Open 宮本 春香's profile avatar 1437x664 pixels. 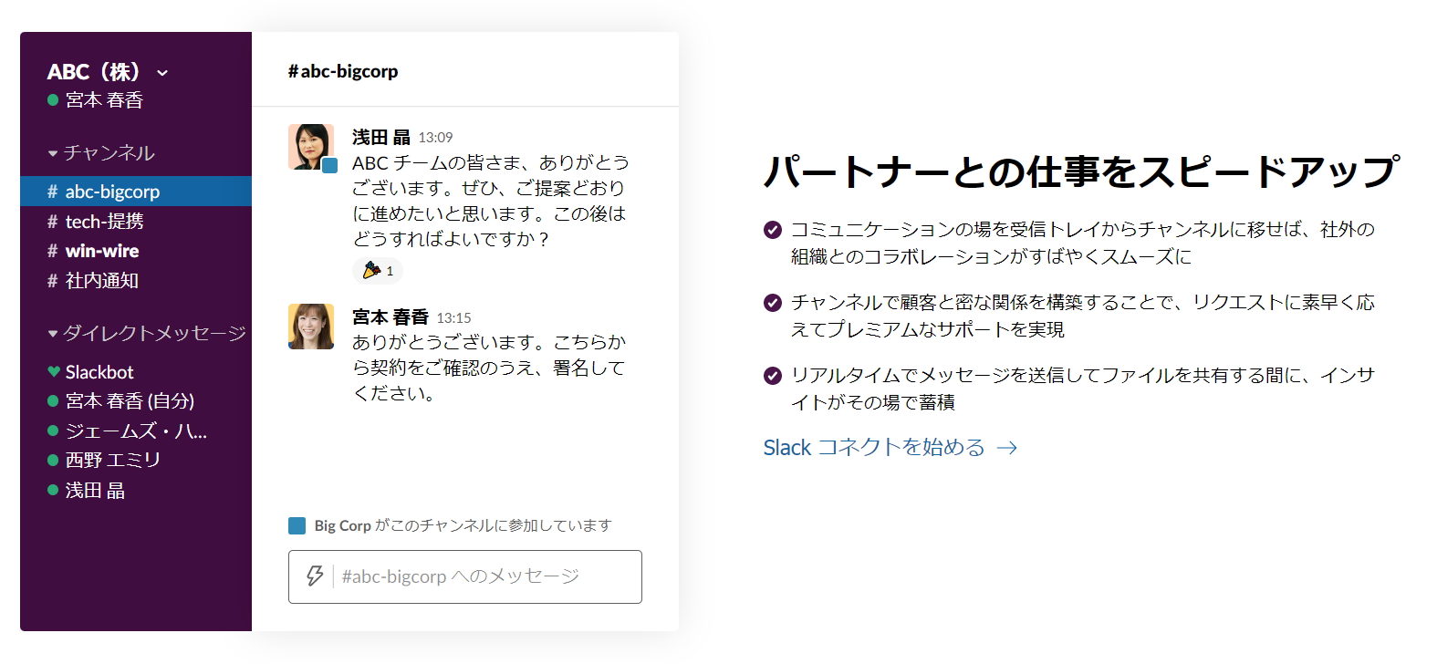click(x=311, y=327)
